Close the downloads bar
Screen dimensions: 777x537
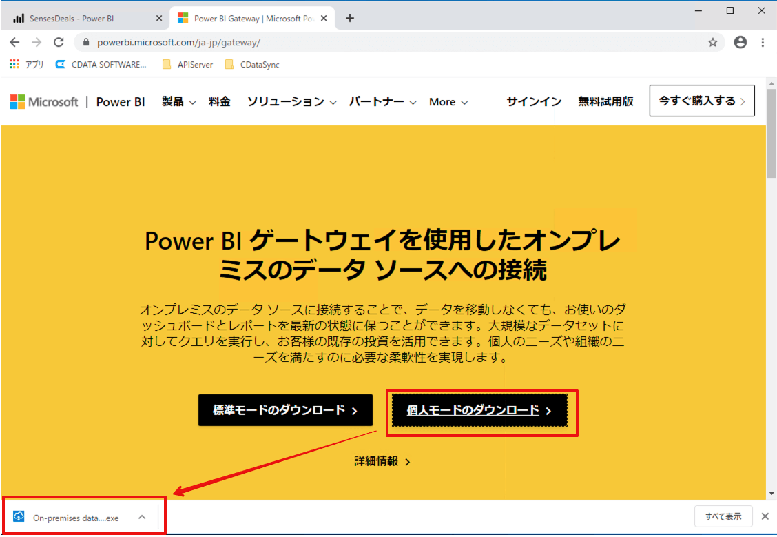(765, 517)
